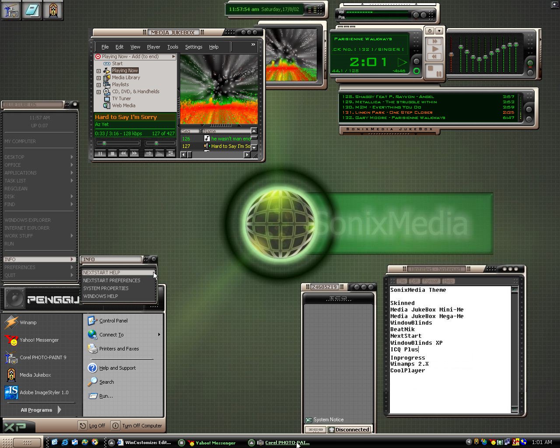
Task: Click Turn Off Computer
Action: coord(137,426)
